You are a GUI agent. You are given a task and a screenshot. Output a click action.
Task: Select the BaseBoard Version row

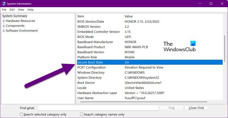click(150, 52)
